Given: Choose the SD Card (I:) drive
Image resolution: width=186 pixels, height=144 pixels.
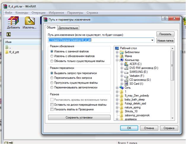Looking at the screenshot, I should pyautogui.click(x=136, y=84).
